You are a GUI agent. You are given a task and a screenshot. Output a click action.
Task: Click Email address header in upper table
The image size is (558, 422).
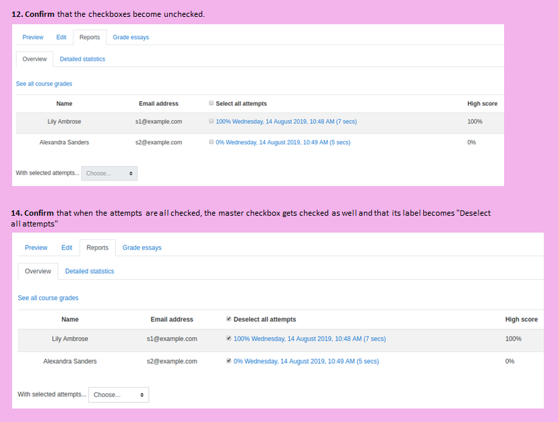pos(158,104)
